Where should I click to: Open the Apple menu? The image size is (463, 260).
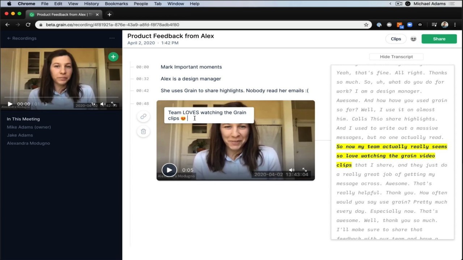click(x=9, y=4)
